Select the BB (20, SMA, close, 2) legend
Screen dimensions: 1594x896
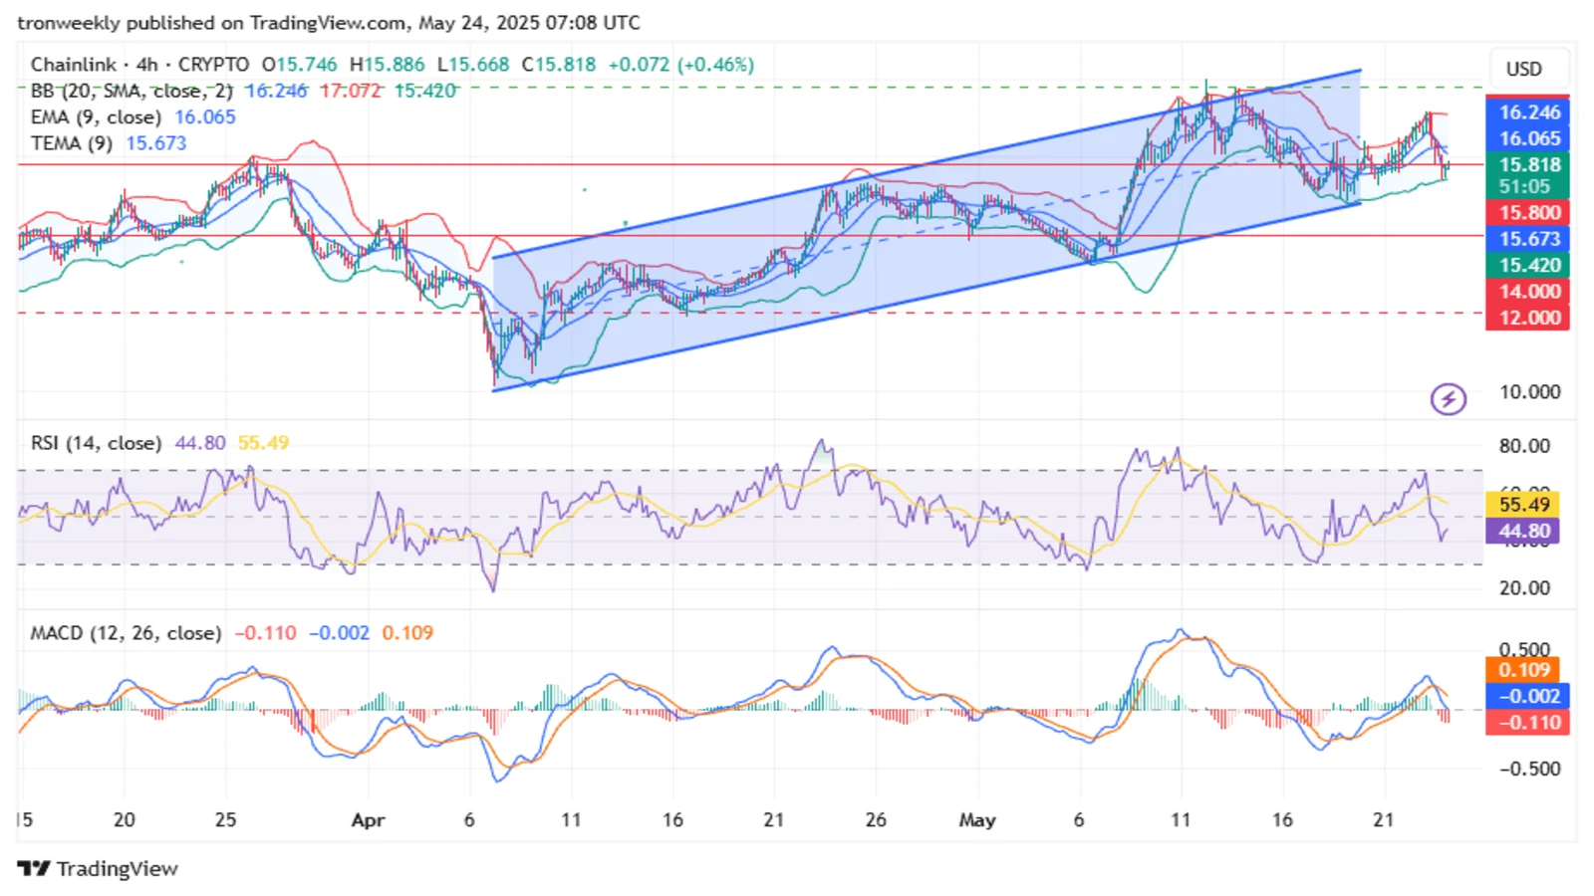click(x=132, y=91)
